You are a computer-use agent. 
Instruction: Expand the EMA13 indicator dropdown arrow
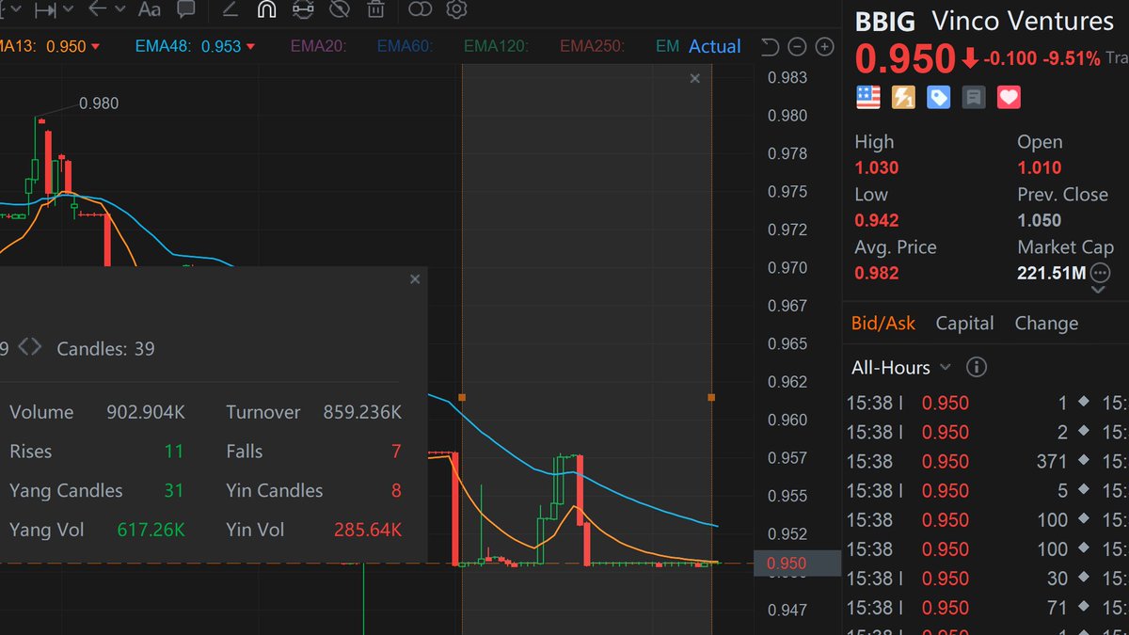(x=96, y=47)
